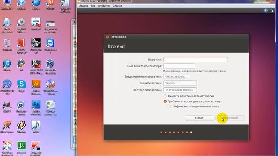Viewport: 278px width, 156px height.
Task: Focus the 'Имя вашего компьютера' input field
Action: [x=179, y=66]
